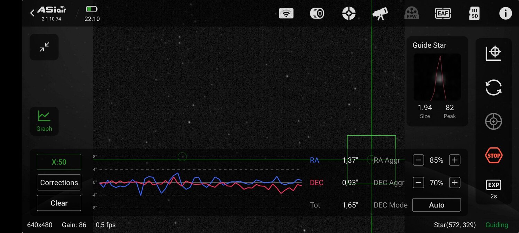Open guiding calibration graph icon

pos(493,53)
